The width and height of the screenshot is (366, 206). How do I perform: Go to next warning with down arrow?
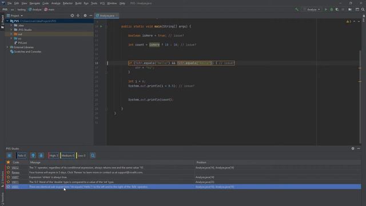pos(41,156)
